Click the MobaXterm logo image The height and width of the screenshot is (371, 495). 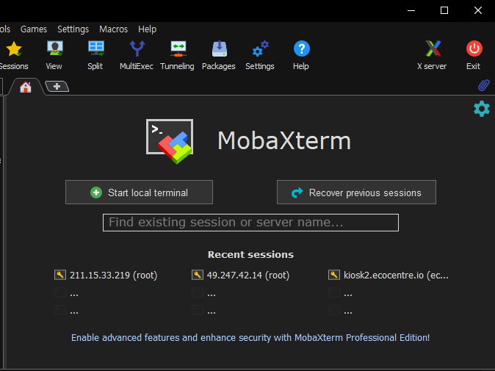tap(170, 141)
